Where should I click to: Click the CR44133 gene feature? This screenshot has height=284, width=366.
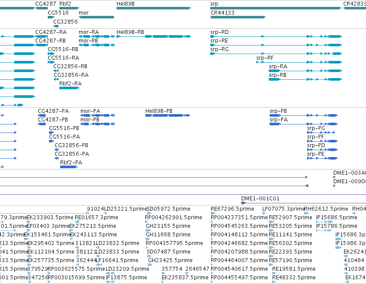pyautogui.click(x=238, y=17)
